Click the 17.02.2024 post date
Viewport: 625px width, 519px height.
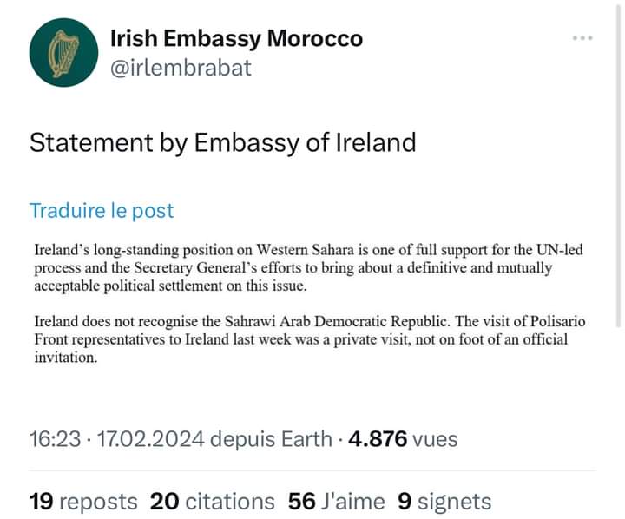(x=151, y=439)
